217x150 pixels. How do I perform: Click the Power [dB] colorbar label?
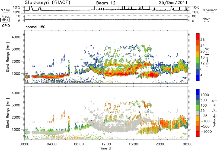pyautogui.click(x=207, y=57)
